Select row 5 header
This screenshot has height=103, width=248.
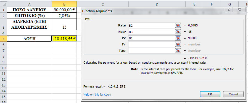4,39
